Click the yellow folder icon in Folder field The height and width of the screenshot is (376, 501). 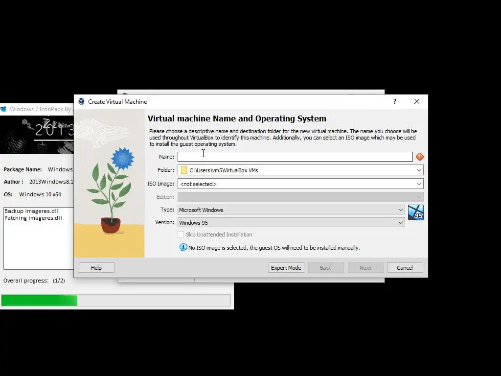pyautogui.click(x=184, y=170)
